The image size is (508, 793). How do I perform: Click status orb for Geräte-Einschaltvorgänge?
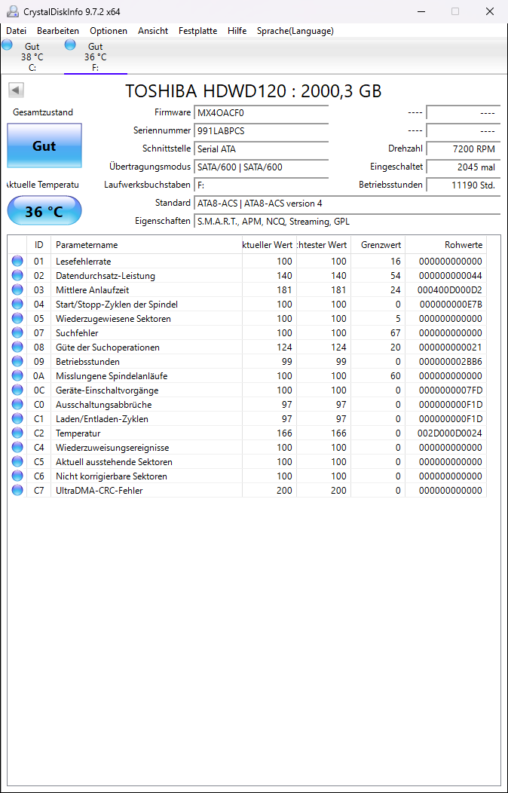coord(17,390)
